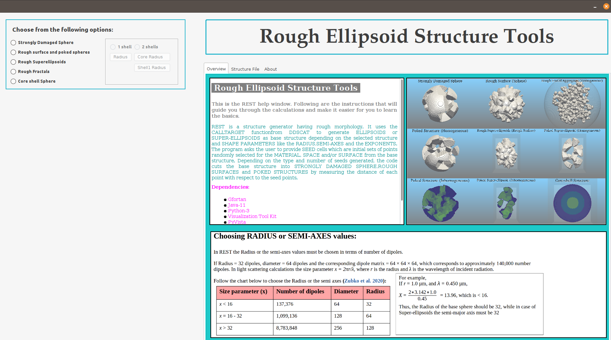Click the Rough Surface (Sphere) thumbnail

[x=506, y=104]
